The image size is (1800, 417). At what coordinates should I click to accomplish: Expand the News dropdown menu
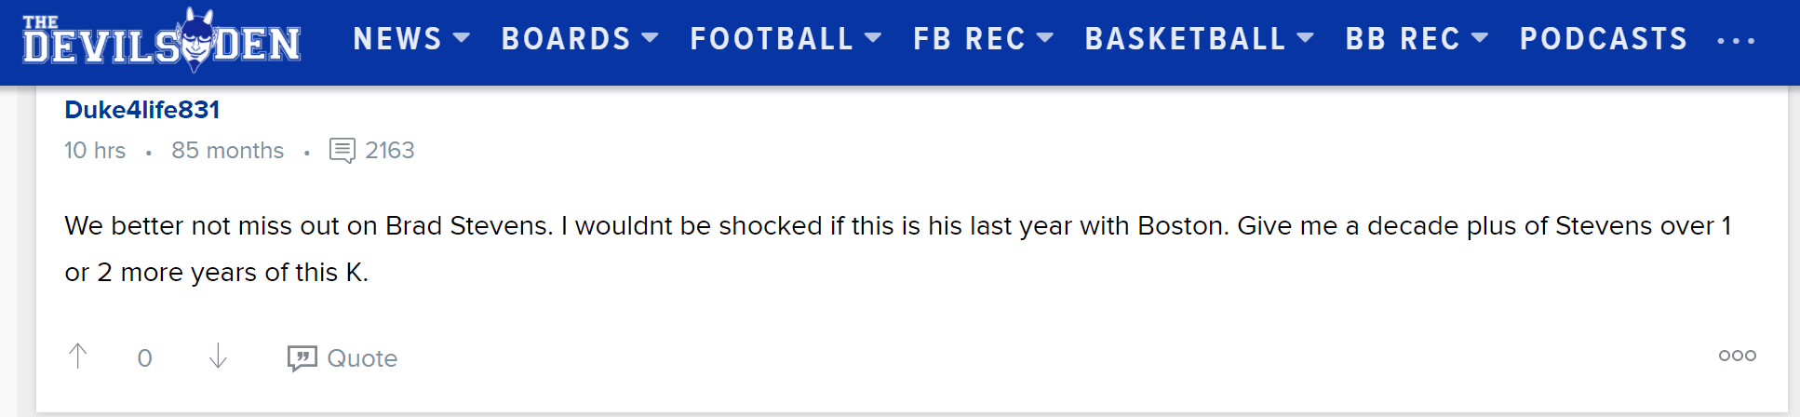pyautogui.click(x=410, y=39)
